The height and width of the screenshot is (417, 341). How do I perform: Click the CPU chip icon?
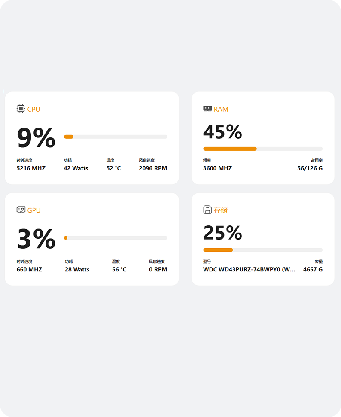pyautogui.click(x=21, y=109)
